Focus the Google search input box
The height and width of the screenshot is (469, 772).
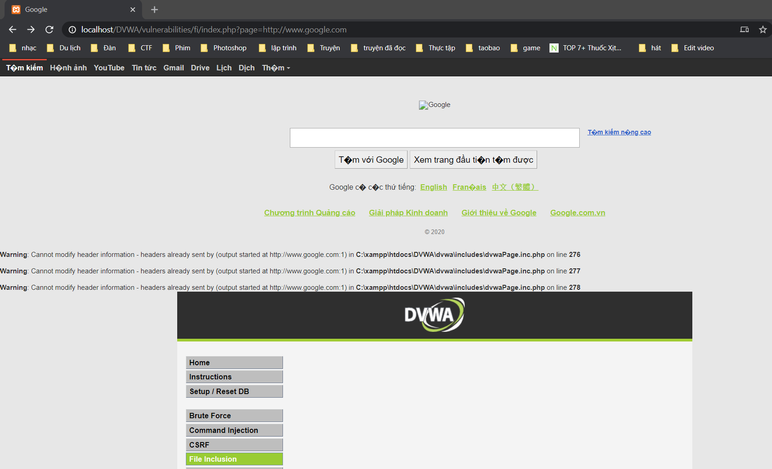tap(435, 138)
